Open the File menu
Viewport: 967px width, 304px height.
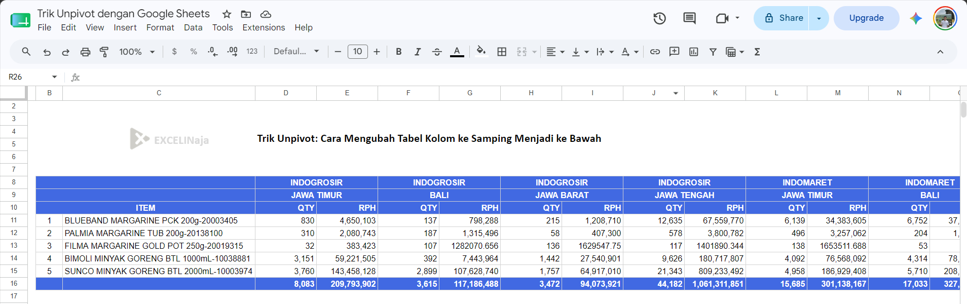[45, 27]
